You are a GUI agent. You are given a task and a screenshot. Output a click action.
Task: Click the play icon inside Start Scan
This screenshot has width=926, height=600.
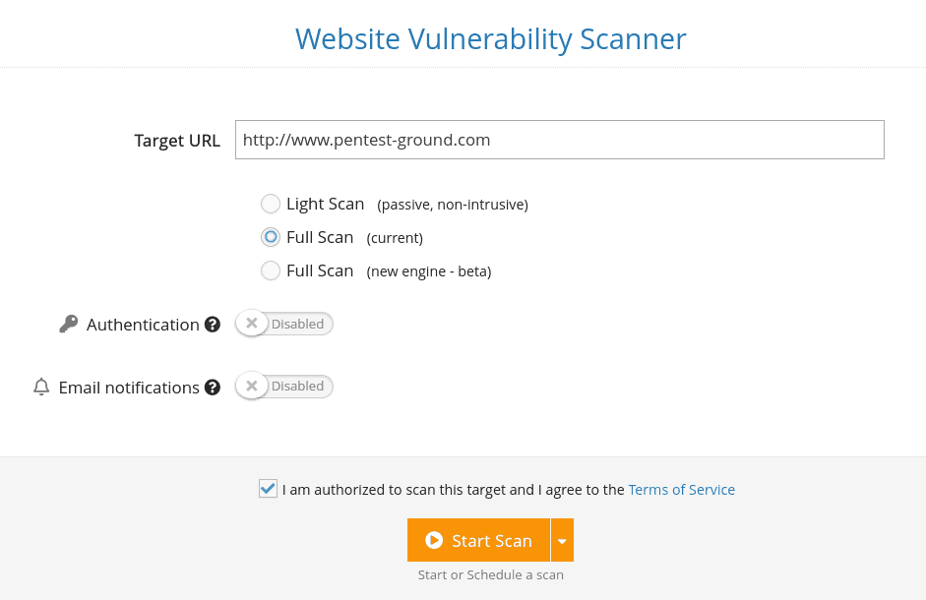(434, 540)
